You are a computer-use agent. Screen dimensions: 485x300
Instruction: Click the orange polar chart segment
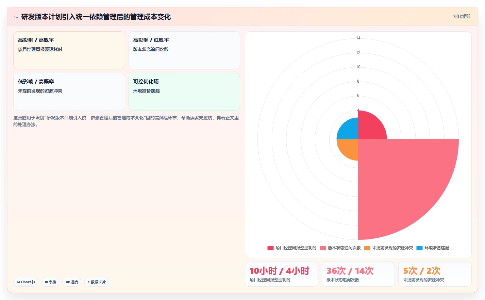(350, 147)
